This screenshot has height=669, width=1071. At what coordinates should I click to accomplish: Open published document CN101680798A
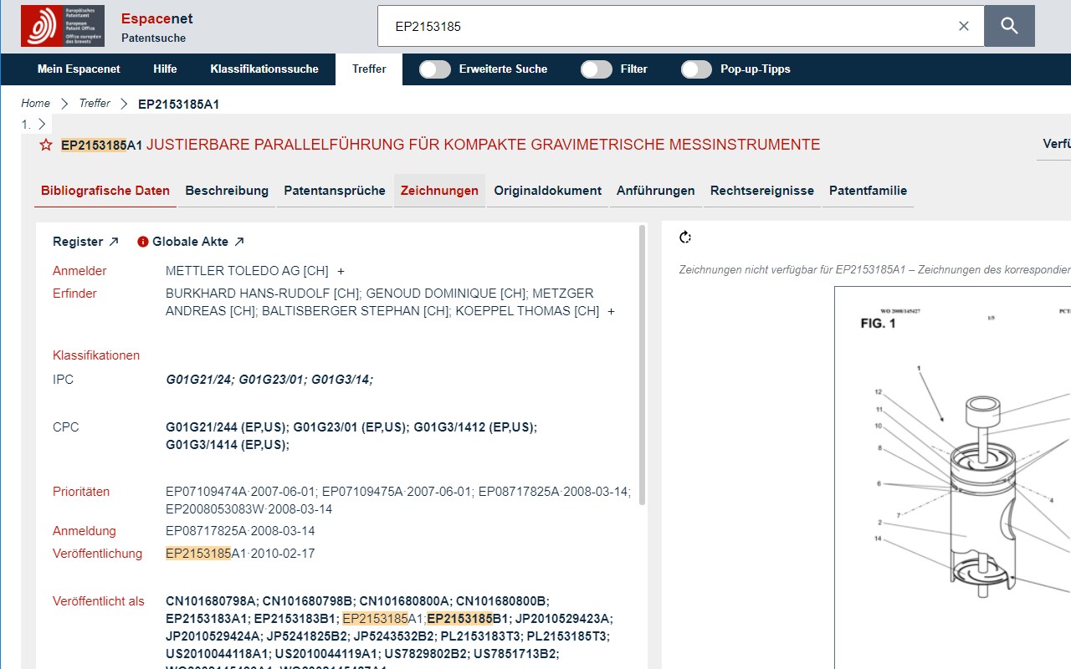pos(211,601)
